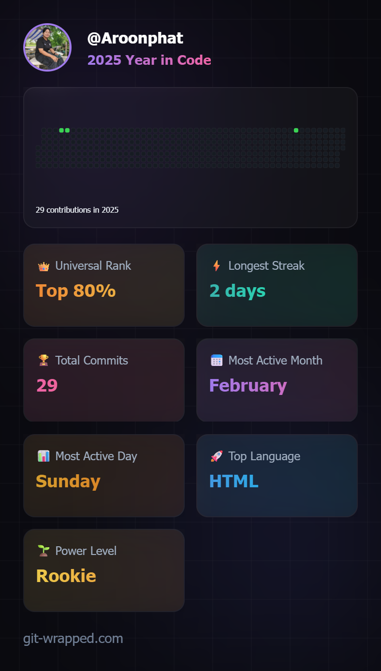
Task: Click the 2 days streak value
Action: tap(237, 291)
